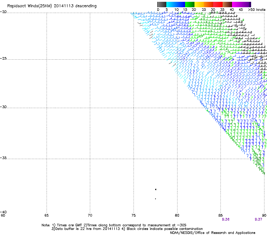Screen dimensions: 267x235
Task: Click the purple '9:36' swath time label
Action: [x=226, y=219]
